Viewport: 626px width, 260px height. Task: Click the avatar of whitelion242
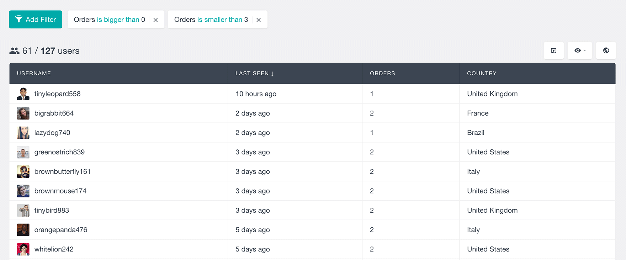tap(23, 249)
